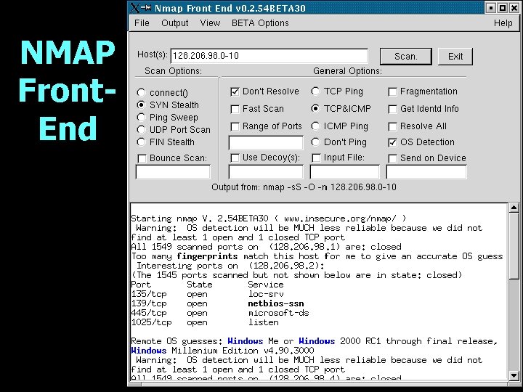Click the output pane vertical scrollbar thumb
523x392 pixels.
click(x=514, y=246)
